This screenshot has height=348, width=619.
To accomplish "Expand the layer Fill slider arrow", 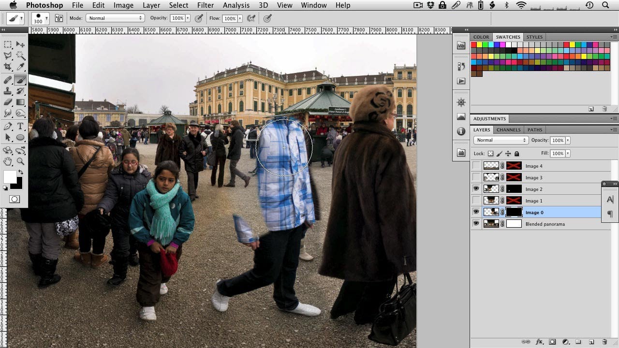I will pyautogui.click(x=568, y=153).
